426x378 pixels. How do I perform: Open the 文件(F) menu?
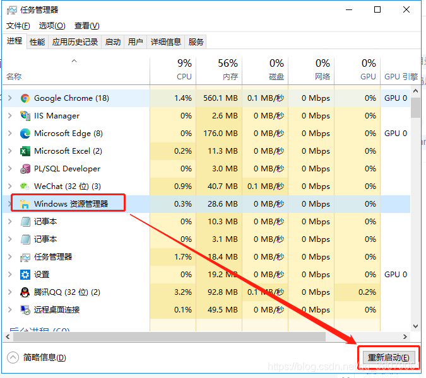tap(18, 26)
